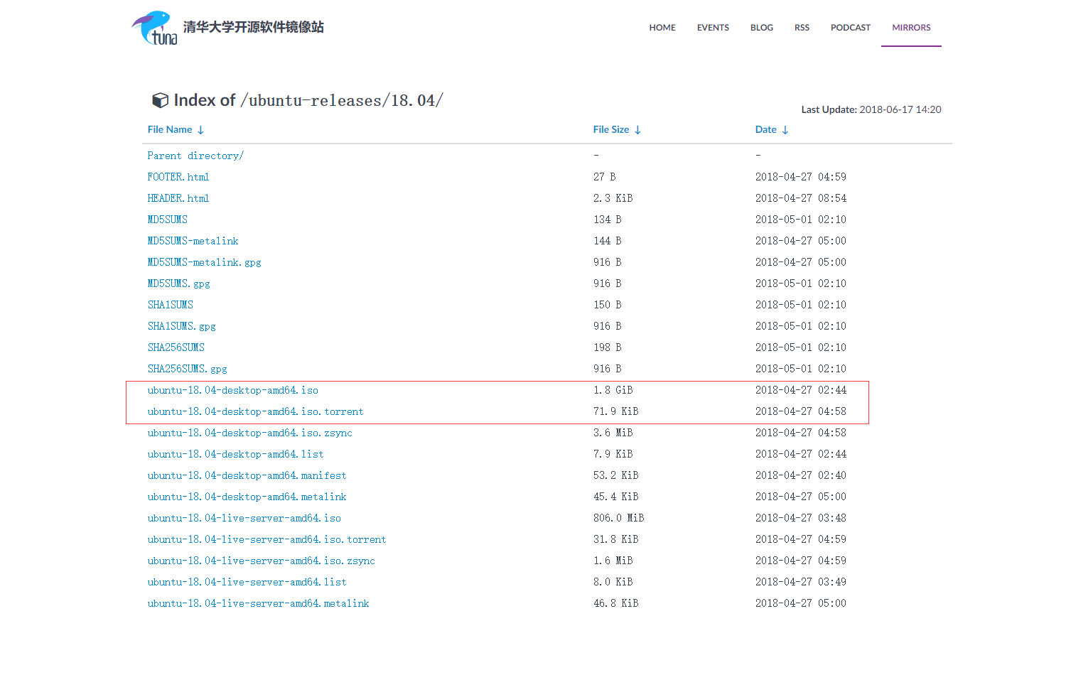
Task: Click the date 2018-04-27 03:49
Action: click(800, 582)
